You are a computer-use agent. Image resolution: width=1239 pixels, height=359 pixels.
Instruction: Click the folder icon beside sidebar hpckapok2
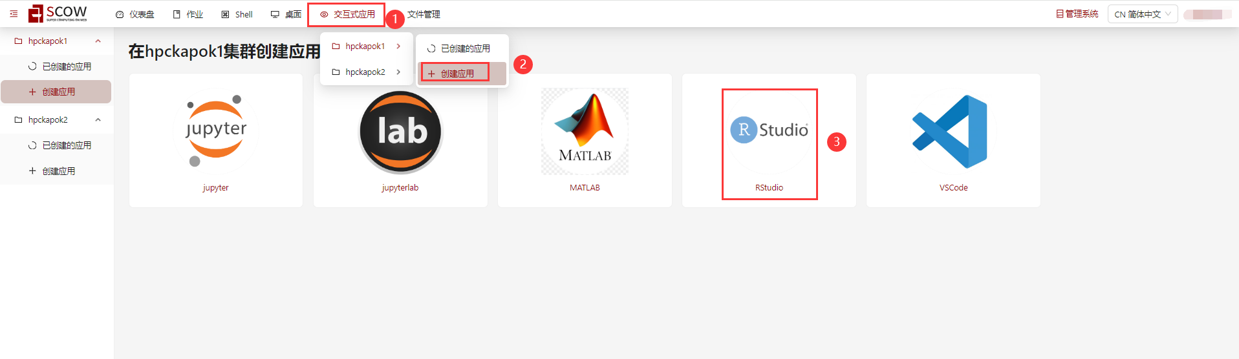click(x=18, y=119)
